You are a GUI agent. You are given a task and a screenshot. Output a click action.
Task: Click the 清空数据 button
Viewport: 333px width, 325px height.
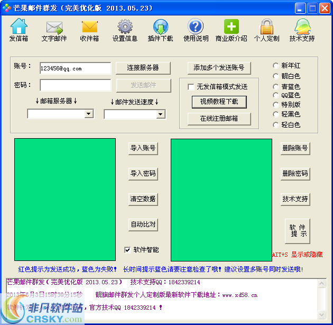pyautogui.click(x=143, y=200)
